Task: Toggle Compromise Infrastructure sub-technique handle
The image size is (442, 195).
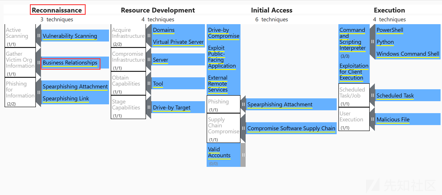Action: (149, 60)
